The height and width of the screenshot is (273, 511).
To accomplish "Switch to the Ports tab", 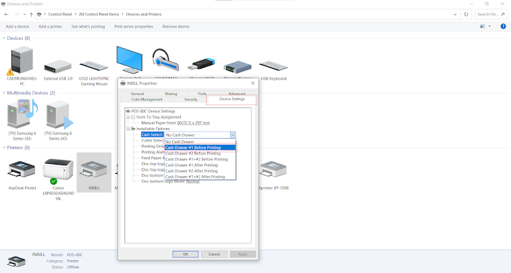I will (x=202, y=94).
